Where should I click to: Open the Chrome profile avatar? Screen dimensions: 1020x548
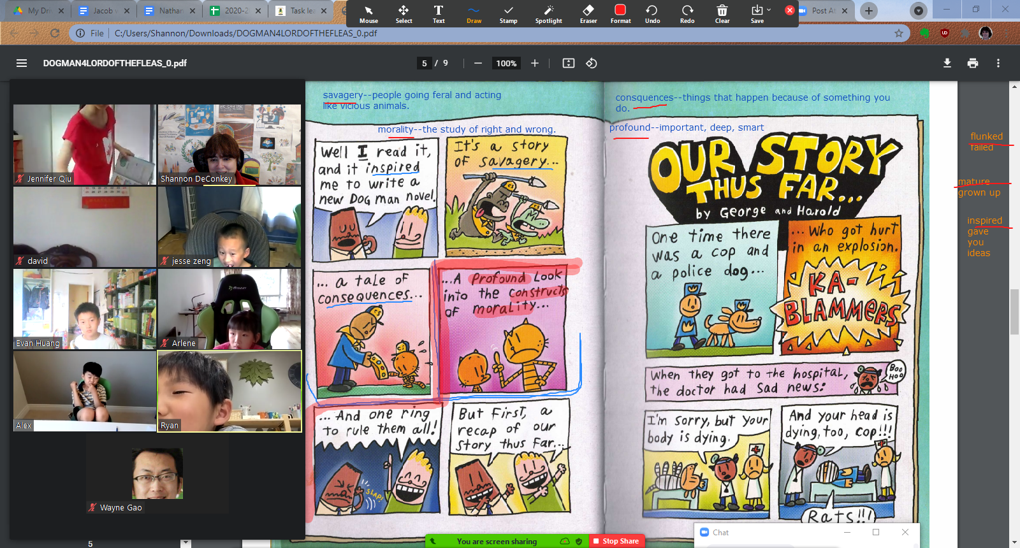click(x=986, y=33)
